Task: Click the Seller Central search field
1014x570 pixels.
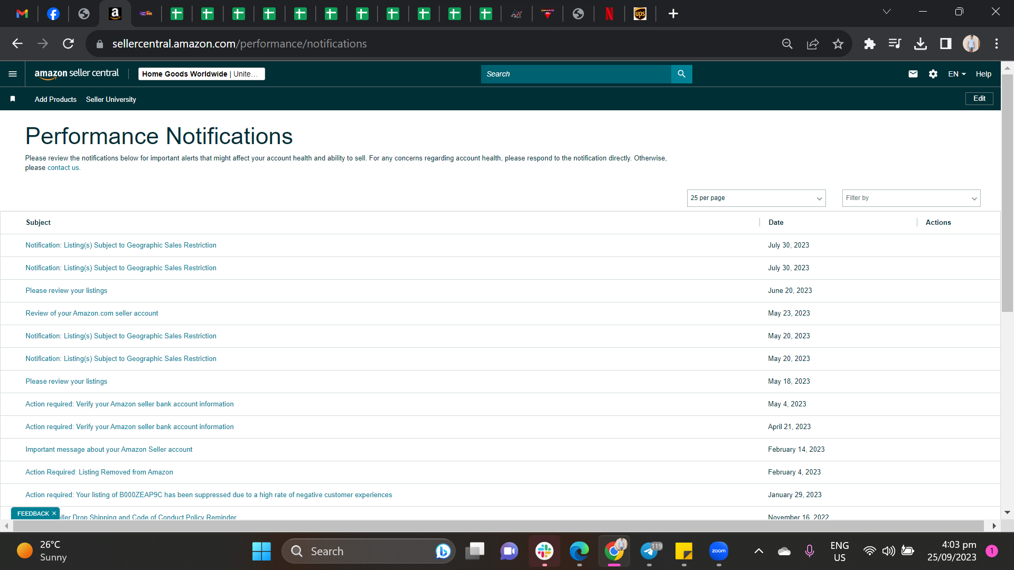Action: click(576, 74)
